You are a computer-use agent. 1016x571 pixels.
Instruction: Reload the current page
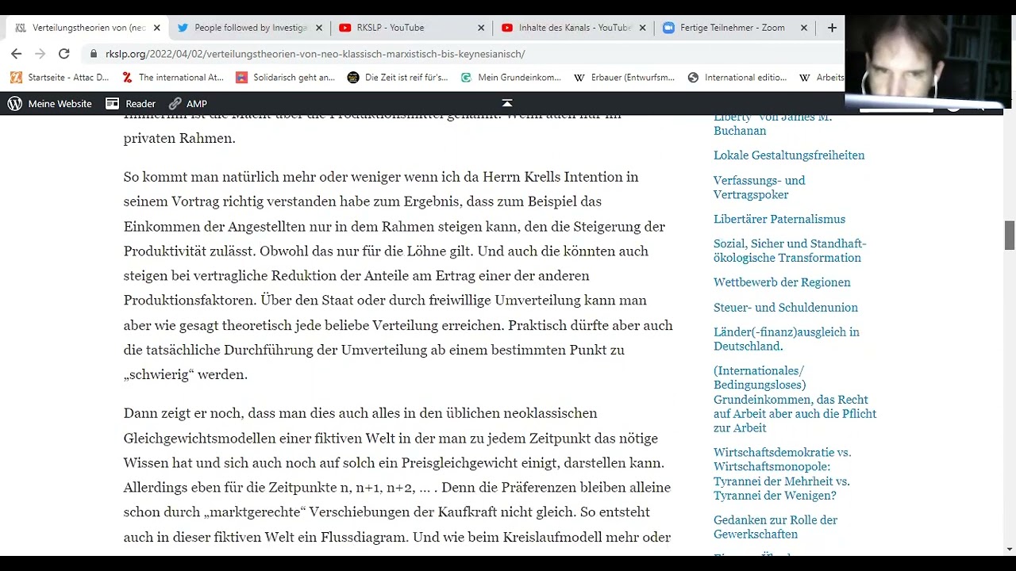coord(64,54)
